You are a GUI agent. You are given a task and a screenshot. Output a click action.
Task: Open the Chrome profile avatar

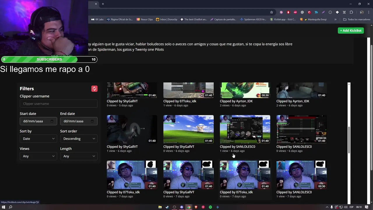tap(362, 12)
